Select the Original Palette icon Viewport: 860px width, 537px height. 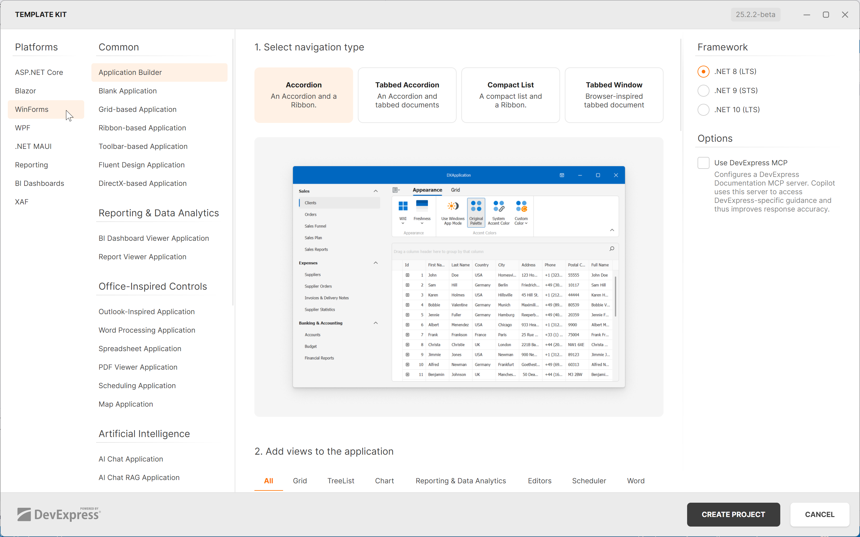pyautogui.click(x=476, y=206)
